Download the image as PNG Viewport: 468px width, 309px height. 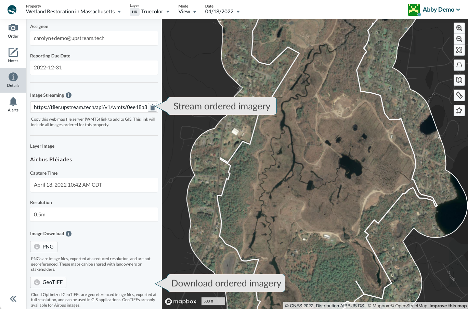(44, 247)
